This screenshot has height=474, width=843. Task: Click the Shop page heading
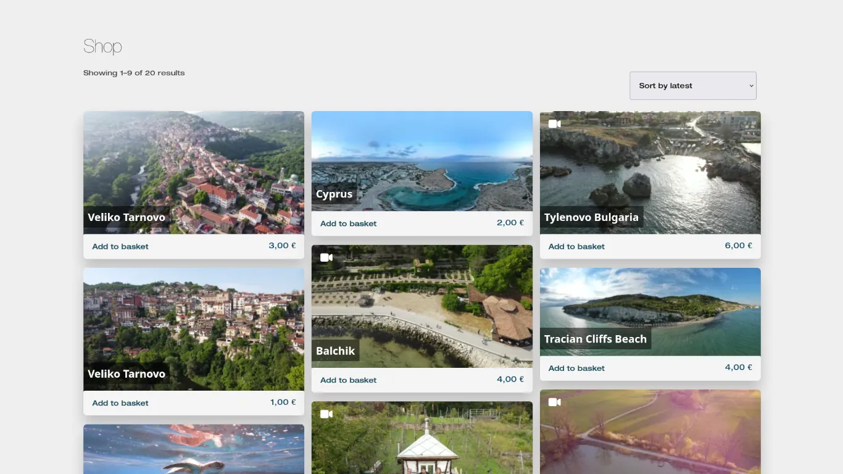point(102,46)
